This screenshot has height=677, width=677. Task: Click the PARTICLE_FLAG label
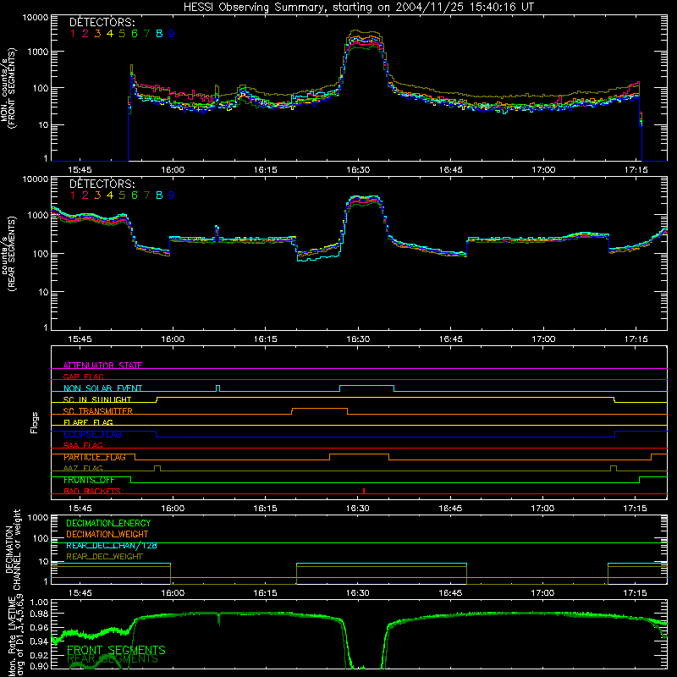click(95, 457)
